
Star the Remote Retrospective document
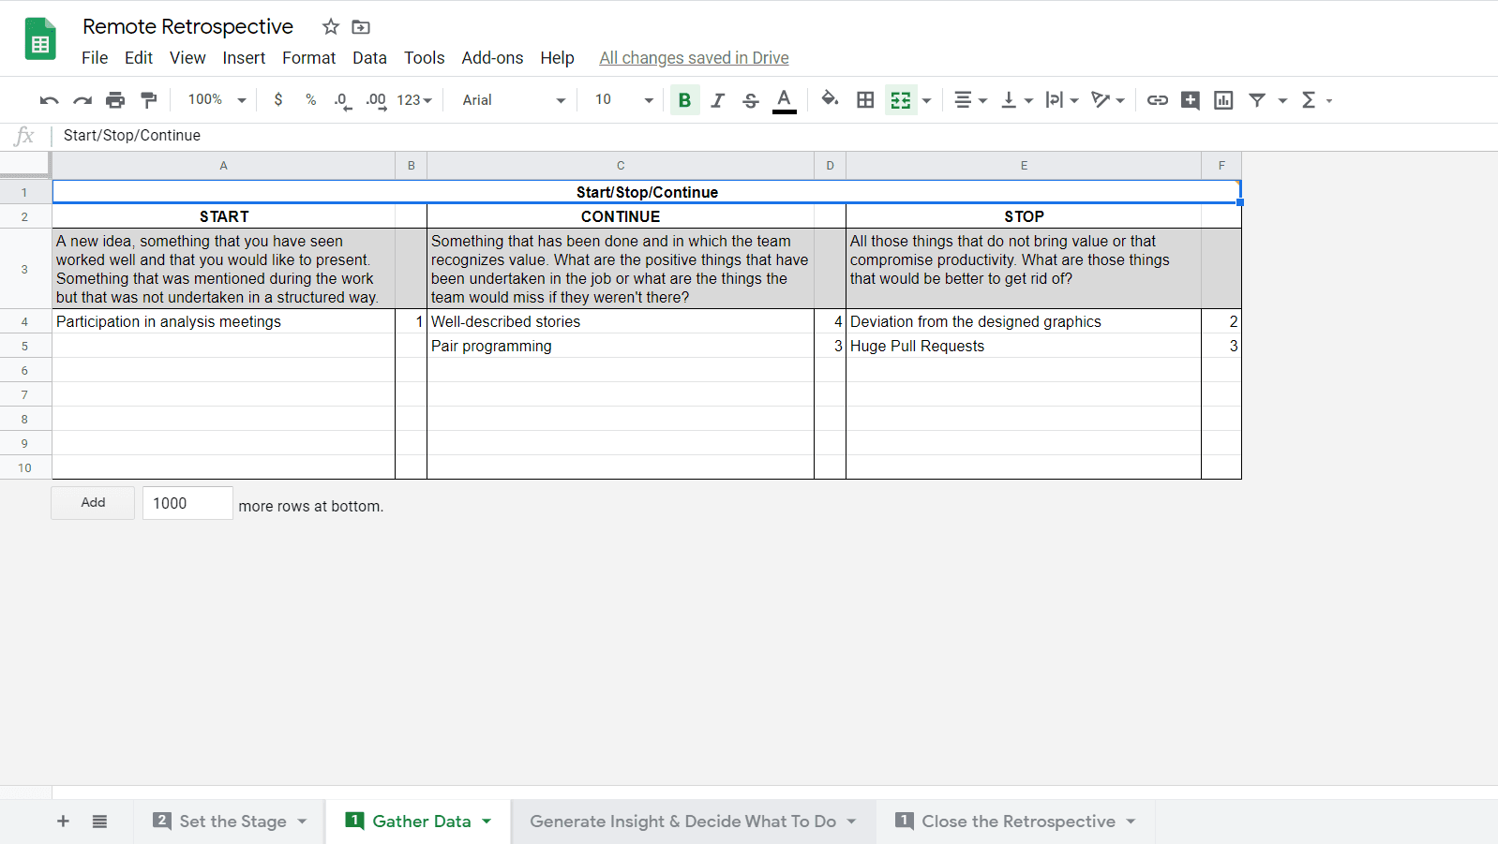tap(330, 27)
